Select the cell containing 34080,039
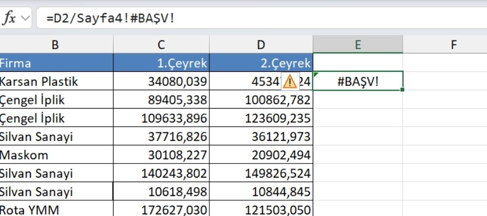Screen dimensions: 487x216 [161, 82]
